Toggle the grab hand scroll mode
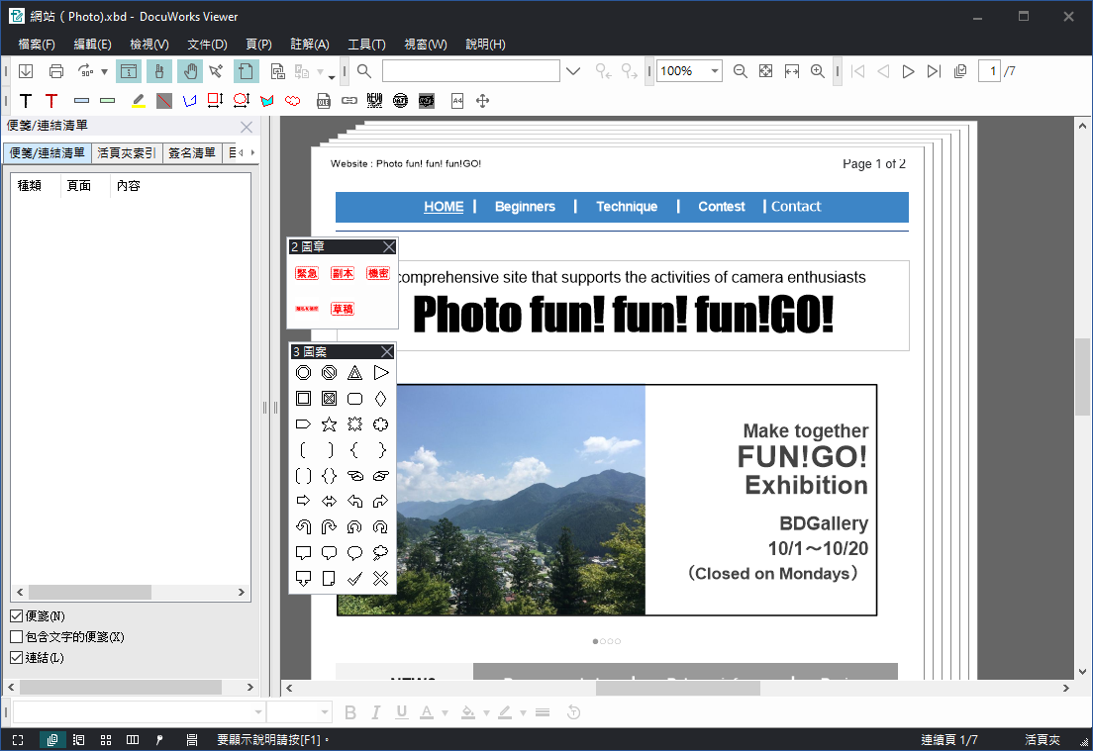 [190, 71]
